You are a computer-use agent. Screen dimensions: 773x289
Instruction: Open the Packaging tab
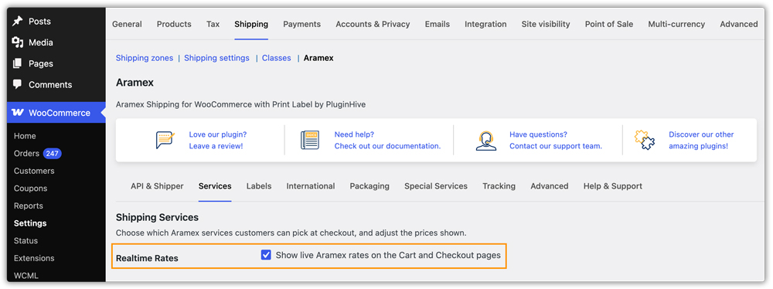[369, 186]
